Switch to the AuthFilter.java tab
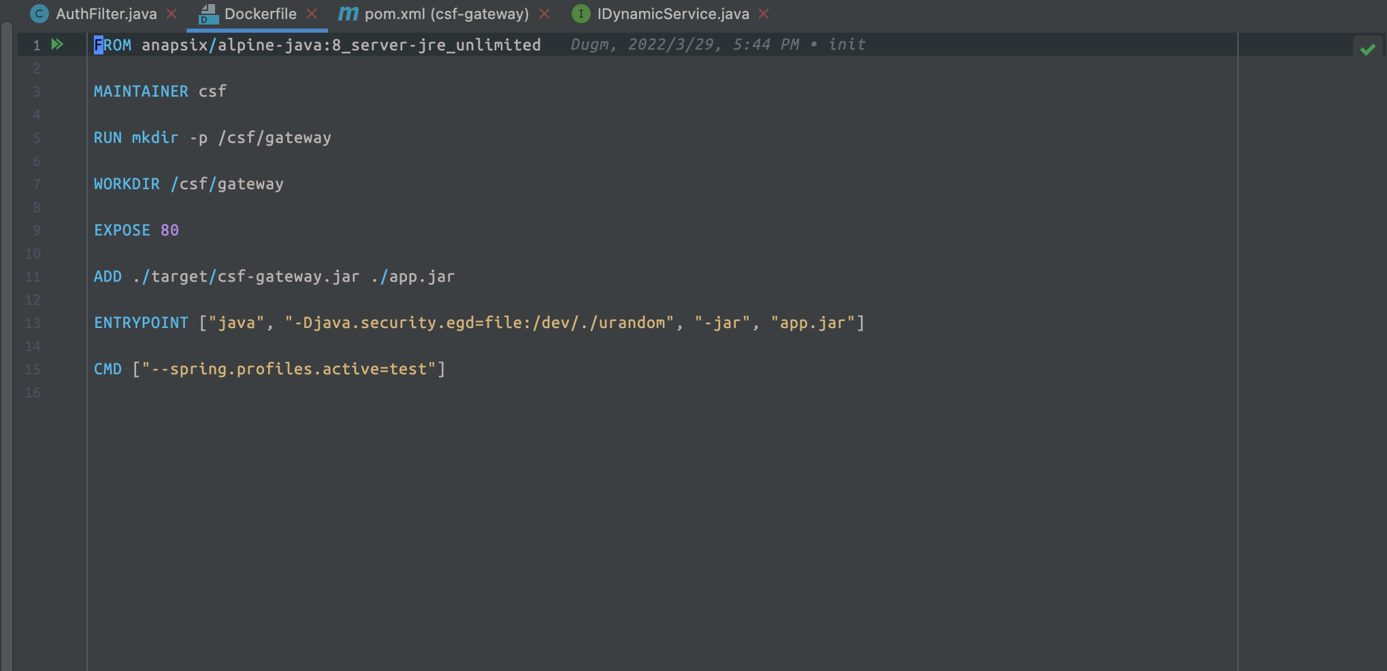This screenshot has height=671, width=1387. [105, 14]
